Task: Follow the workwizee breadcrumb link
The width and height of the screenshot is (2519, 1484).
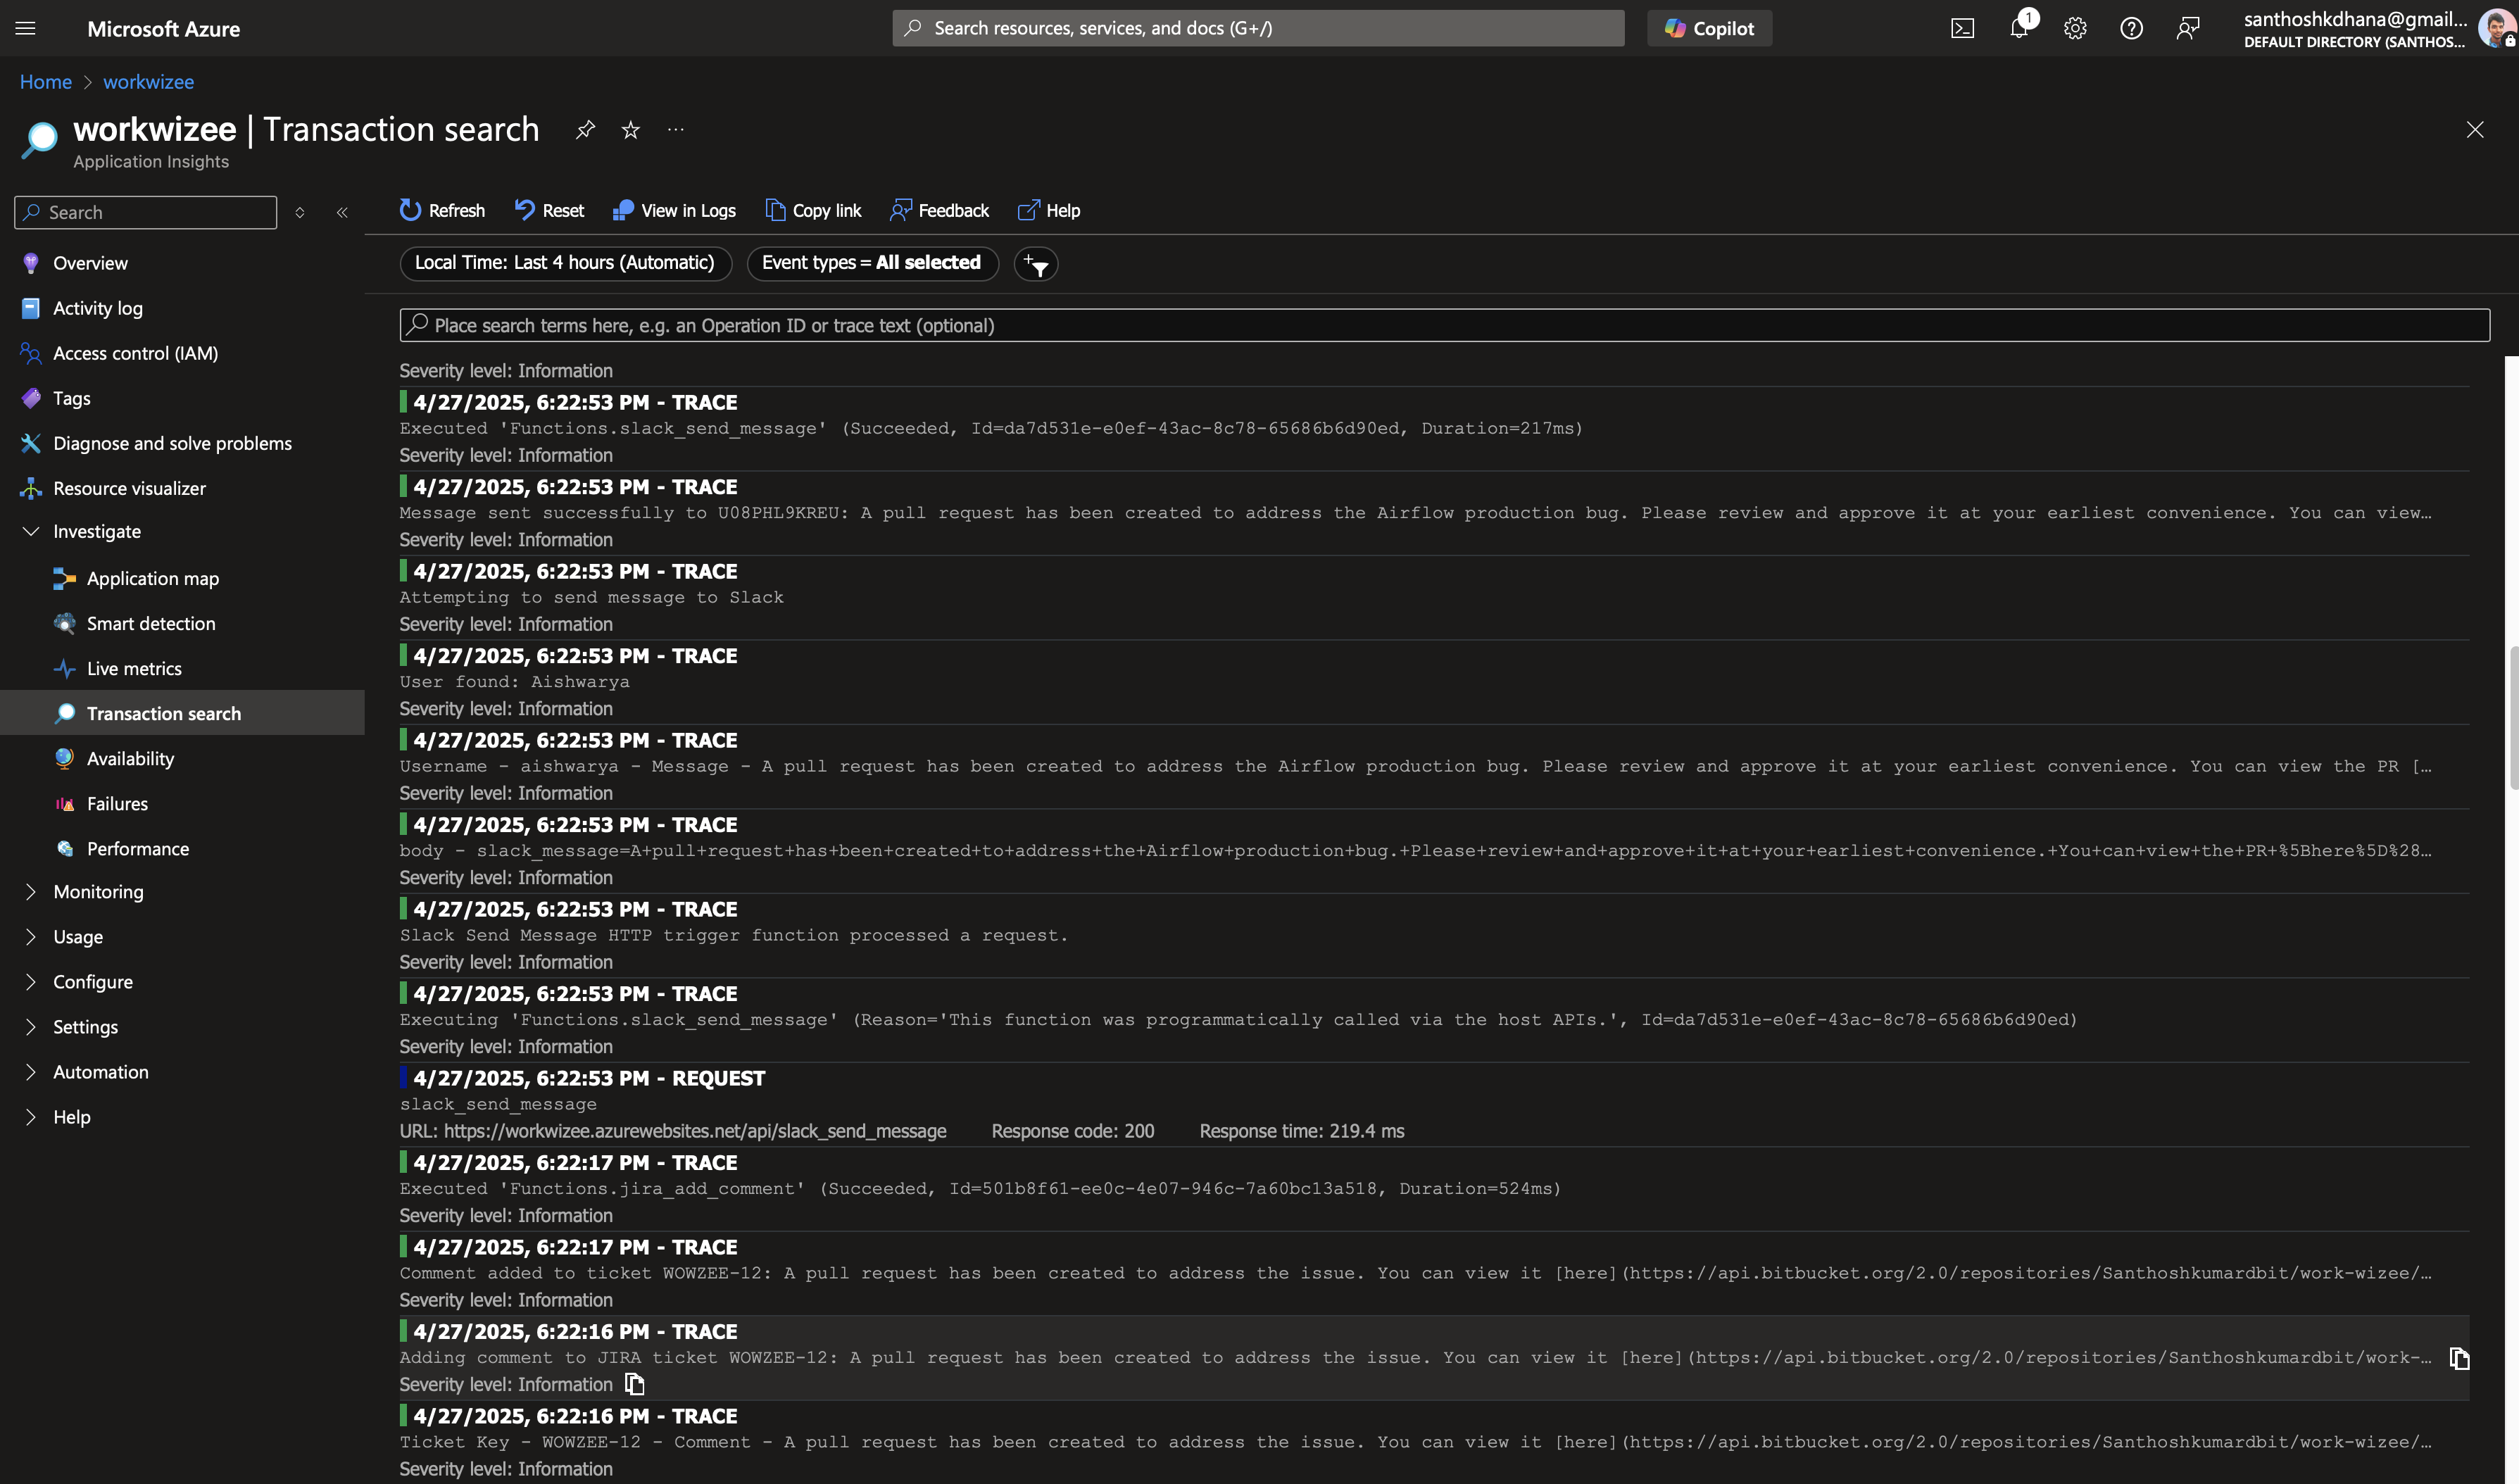Action: [148, 82]
